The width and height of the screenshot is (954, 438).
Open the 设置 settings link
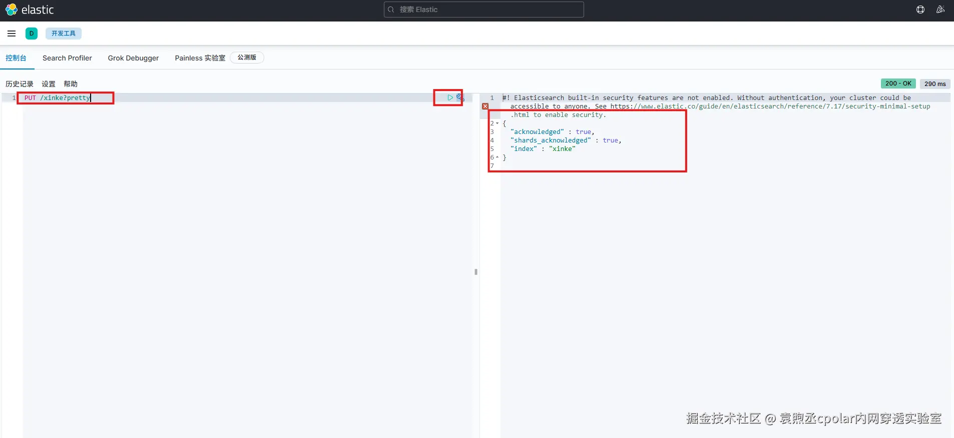tap(49, 84)
